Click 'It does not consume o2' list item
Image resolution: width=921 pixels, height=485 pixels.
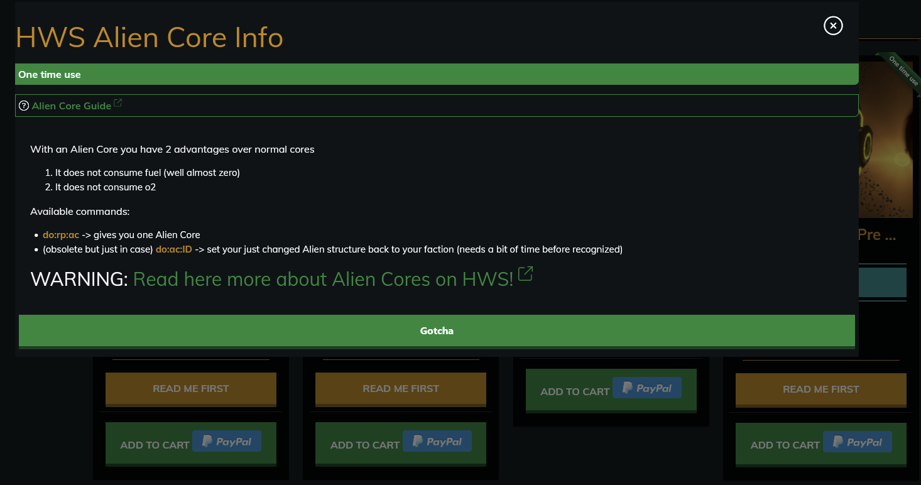coord(106,187)
